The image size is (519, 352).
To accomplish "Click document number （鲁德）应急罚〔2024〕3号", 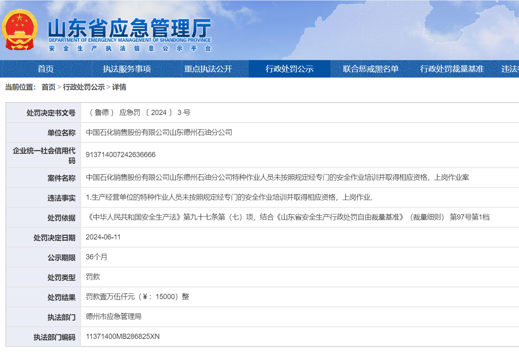I will click(x=139, y=113).
